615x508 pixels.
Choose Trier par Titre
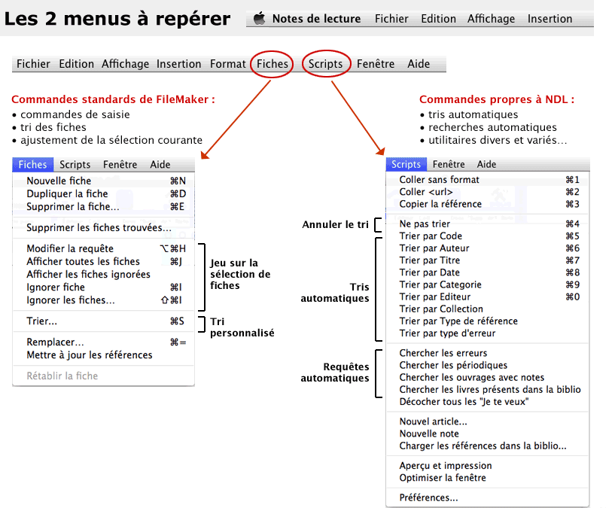488,260
